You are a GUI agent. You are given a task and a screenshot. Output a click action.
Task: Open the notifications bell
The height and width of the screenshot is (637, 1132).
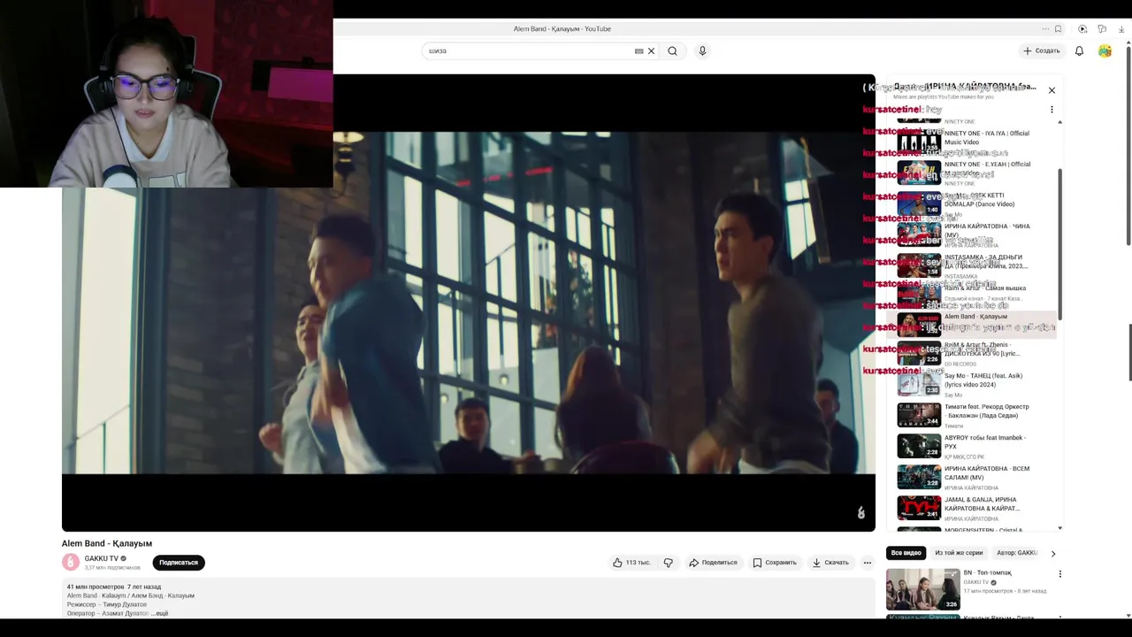[x=1079, y=51]
